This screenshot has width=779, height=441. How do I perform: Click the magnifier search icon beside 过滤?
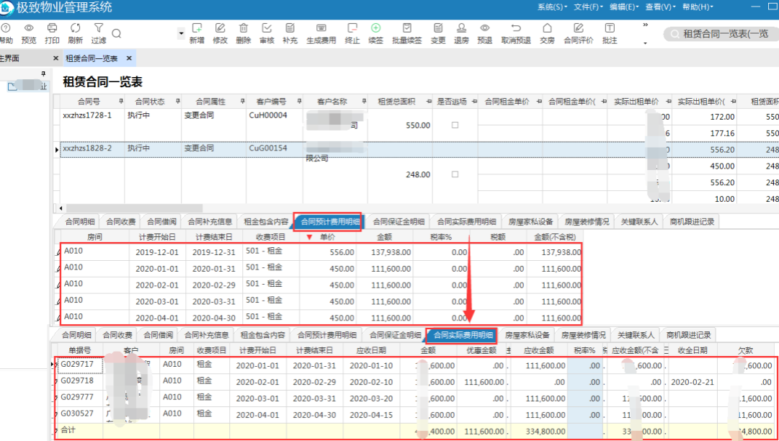coord(117,33)
